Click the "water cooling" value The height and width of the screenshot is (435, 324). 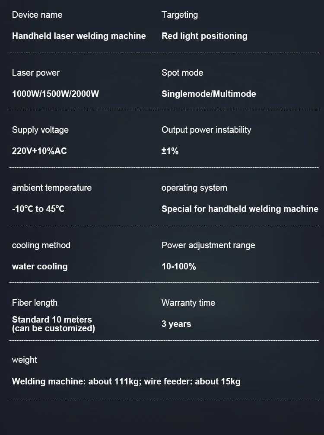pos(40,266)
